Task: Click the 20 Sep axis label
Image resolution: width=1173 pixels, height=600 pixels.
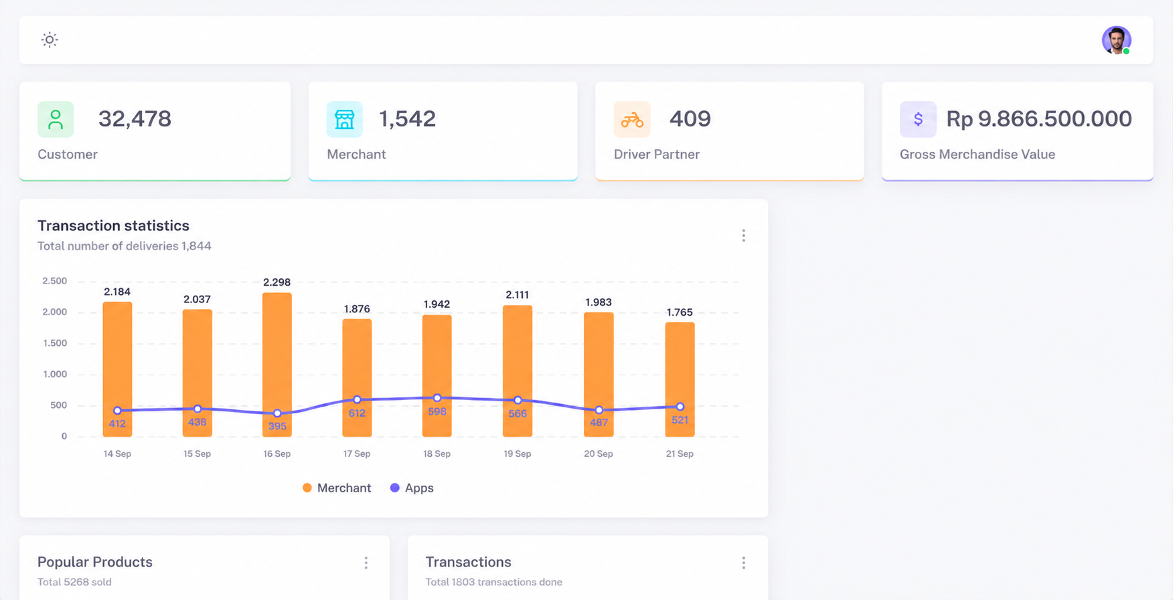Action: coord(599,454)
